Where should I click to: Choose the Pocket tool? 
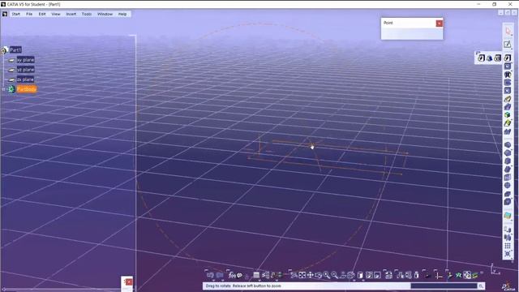click(508, 67)
